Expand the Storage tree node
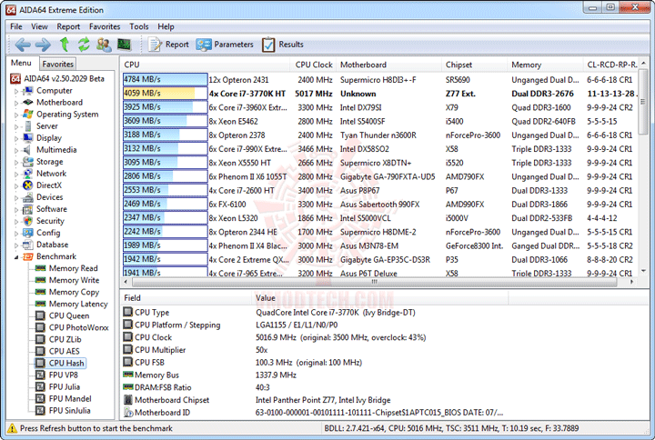The width and height of the screenshot is (655, 440). [x=16, y=162]
